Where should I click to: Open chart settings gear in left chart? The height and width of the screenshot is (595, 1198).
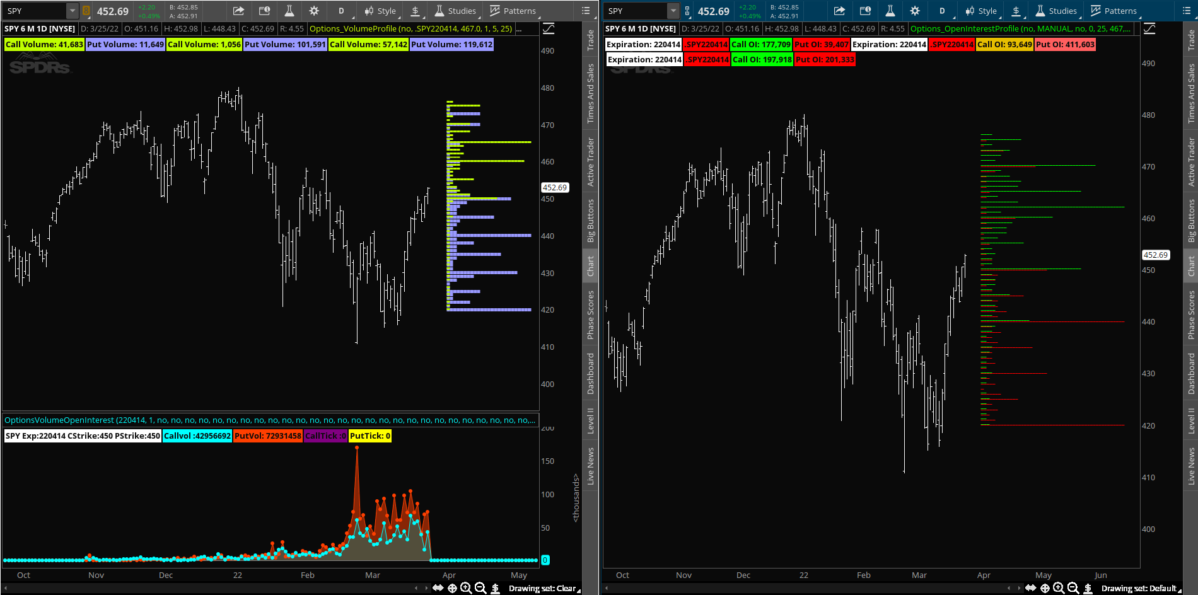(x=314, y=11)
